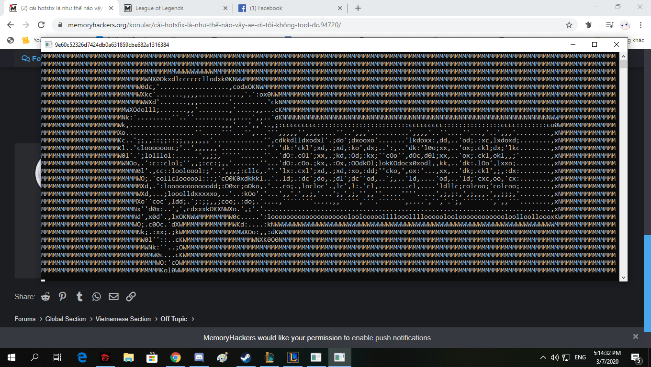Open Task View on the taskbar

(x=57, y=357)
